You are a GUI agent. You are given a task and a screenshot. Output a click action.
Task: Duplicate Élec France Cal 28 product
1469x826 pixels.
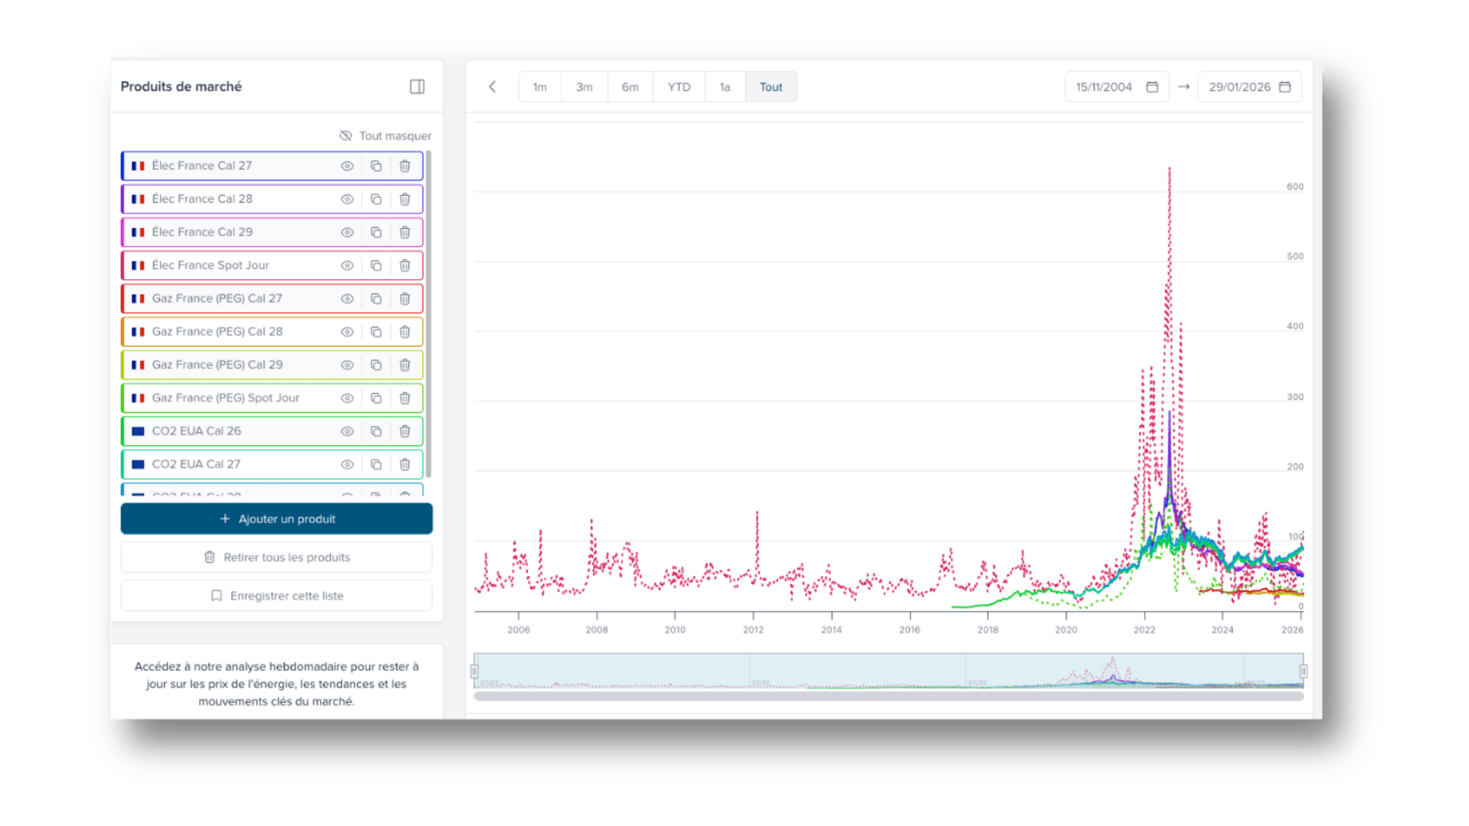(x=376, y=199)
